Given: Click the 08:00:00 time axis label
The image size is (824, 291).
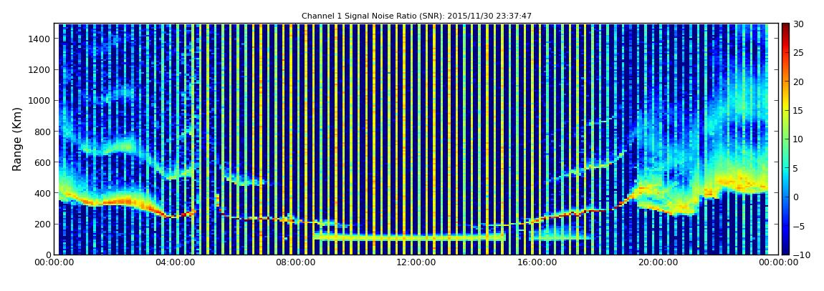Looking at the screenshot, I should pos(295,262).
